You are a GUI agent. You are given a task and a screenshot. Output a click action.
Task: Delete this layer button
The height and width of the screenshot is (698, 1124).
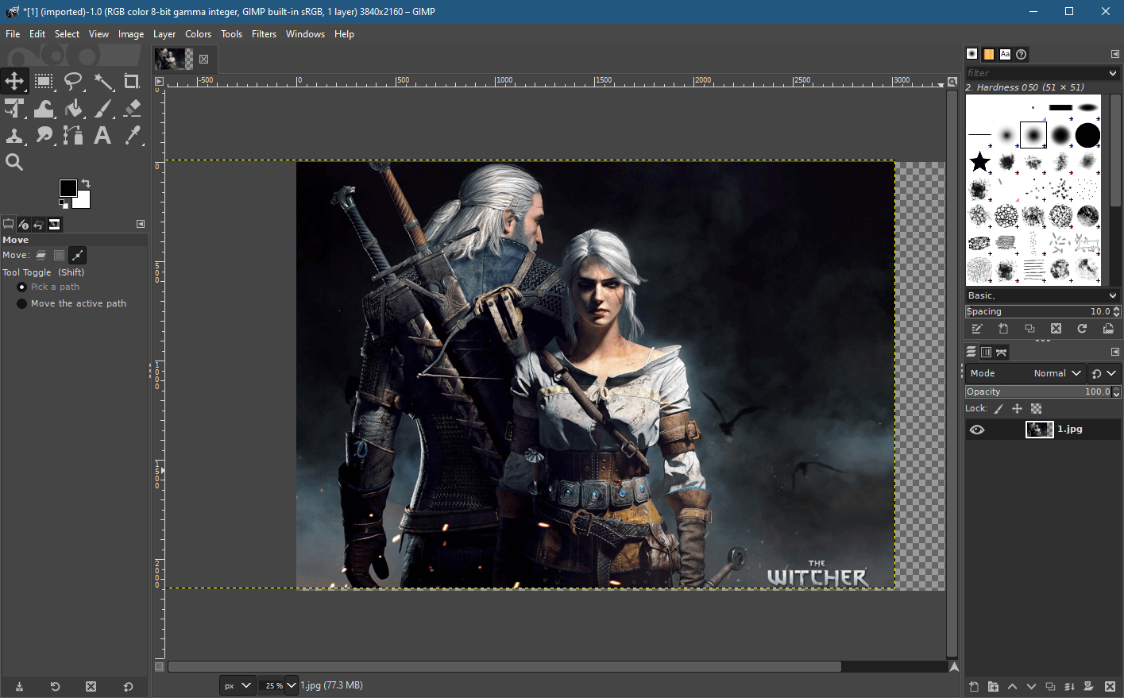pos(1110,687)
